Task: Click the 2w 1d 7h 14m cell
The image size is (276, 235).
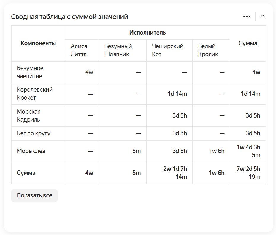Action: point(175,173)
